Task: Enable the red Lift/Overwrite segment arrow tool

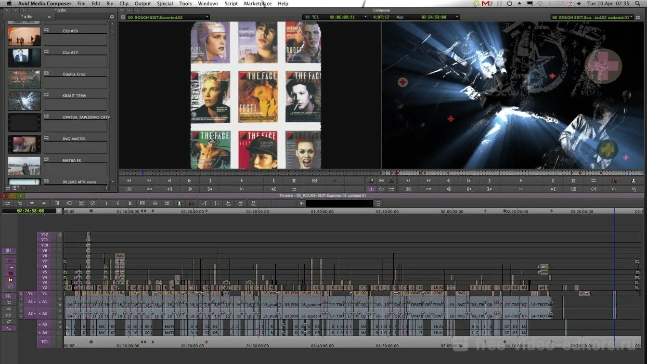Action: pos(11,260)
